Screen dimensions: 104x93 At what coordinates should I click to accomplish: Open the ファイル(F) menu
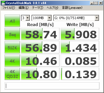click(x=9, y=8)
